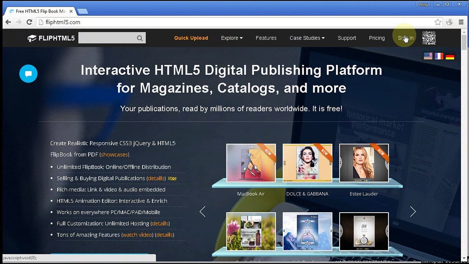Viewport: 469px width, 264px height.
Task: Click the browser forward arrow
Action: [x=19, y=22]
